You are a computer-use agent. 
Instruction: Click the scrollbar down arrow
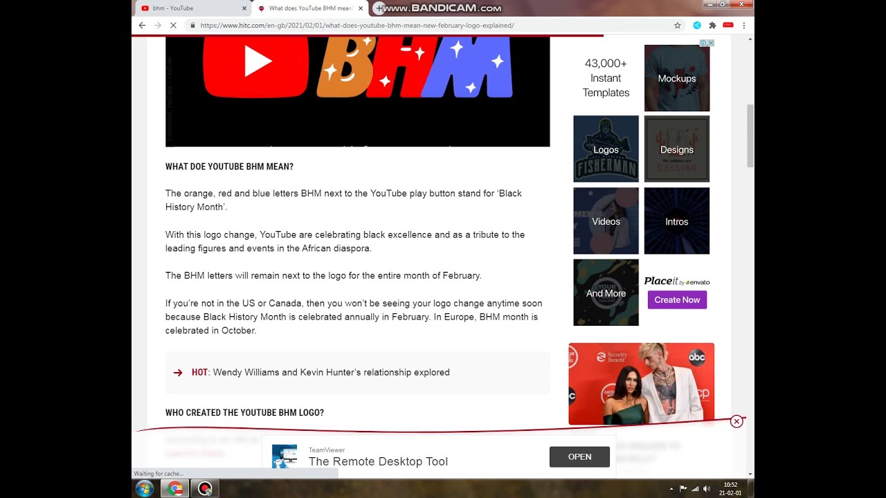pyautogui.click(x=750, y=474)
